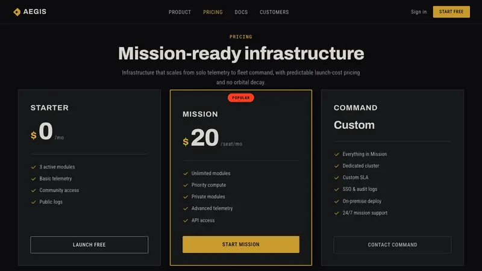
Task: Click the checkmark beside Public logs
Action: pyautogui.click(x=34, y=202)
